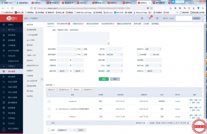
Task: Click the 百度云管理 sidebar icon
Action: (4, 87)
